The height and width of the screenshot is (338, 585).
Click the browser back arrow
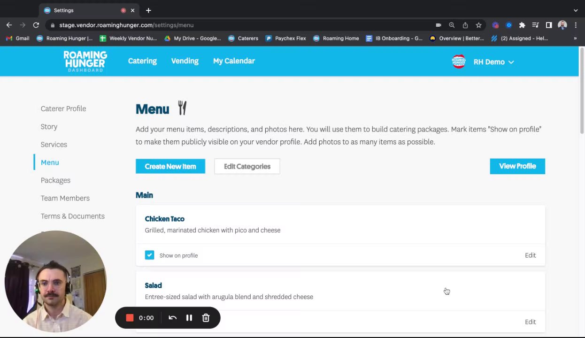click(9, 25)
